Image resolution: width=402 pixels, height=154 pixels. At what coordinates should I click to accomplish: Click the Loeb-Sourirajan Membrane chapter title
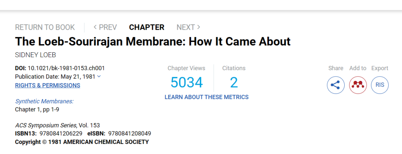(x=152, y=41)
